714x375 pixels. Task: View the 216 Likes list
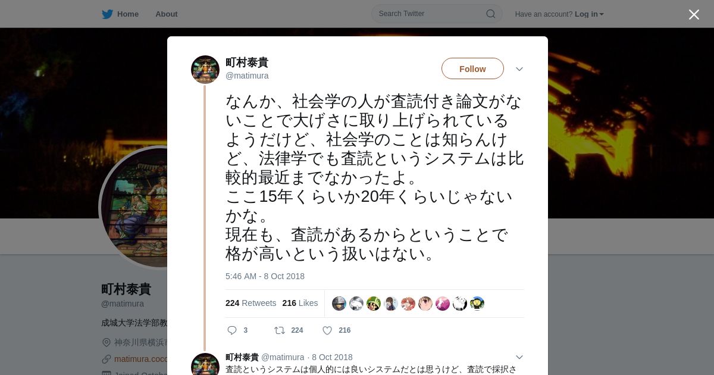click(300, 303)
